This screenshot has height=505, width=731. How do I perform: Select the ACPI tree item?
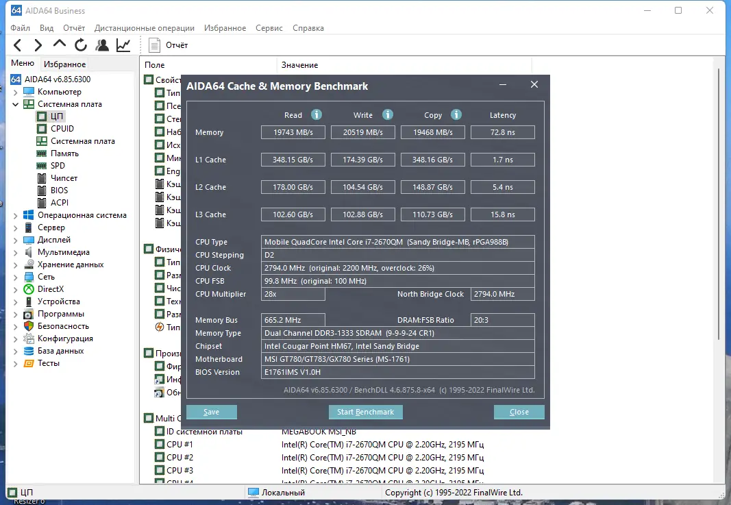click(59, 203)
